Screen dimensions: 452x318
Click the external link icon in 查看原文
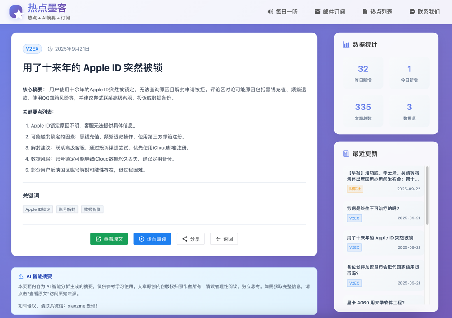coord(98,239)
